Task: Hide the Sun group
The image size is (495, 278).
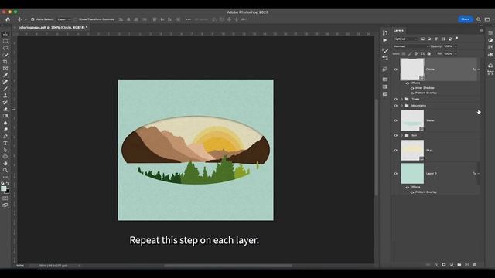Action: click(395, 135)
